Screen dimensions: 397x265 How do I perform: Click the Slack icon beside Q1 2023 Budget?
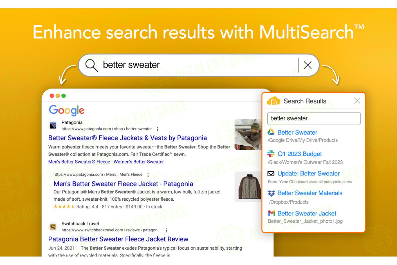[x=271, y=154]
